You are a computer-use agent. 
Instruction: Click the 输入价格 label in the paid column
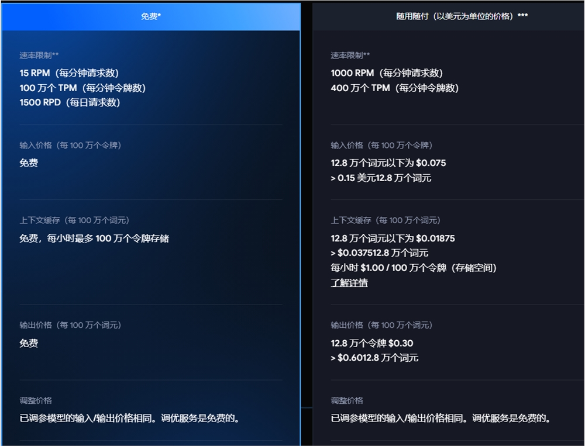point(381,146)
